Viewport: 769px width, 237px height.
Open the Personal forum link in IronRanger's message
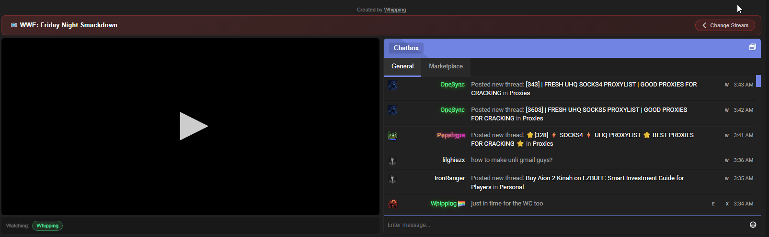click(x=512, y=187)
